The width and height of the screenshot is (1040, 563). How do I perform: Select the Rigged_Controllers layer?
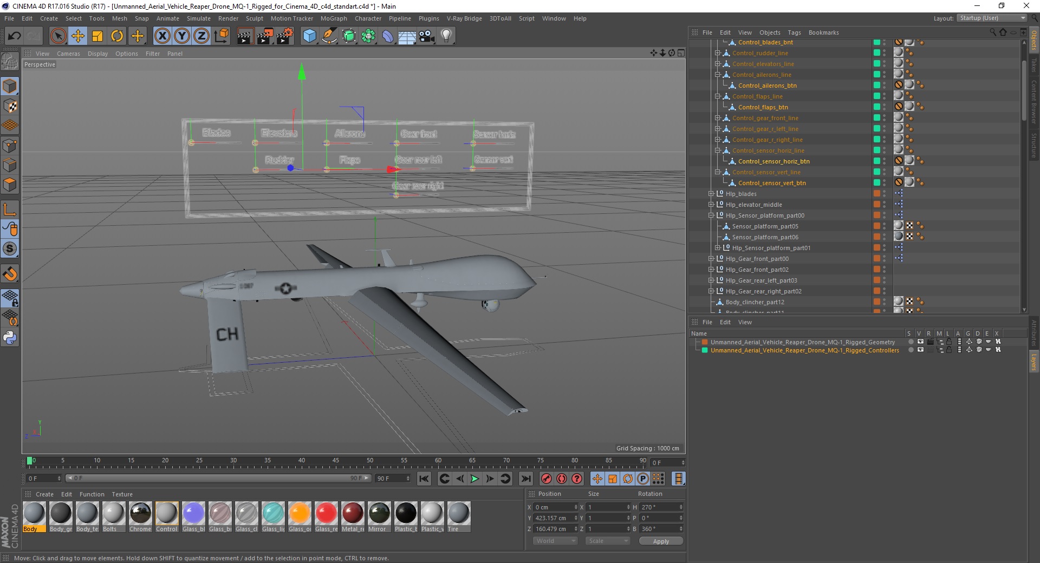coord(804,350)
